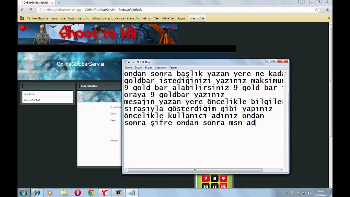Click the OnlineGoldbarServisi site title

tap(80, 64)
